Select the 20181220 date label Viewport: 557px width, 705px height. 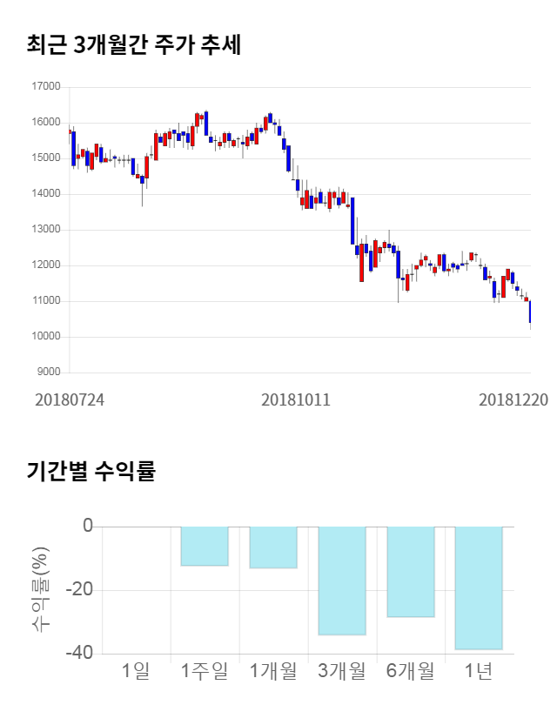click(513, 399)
